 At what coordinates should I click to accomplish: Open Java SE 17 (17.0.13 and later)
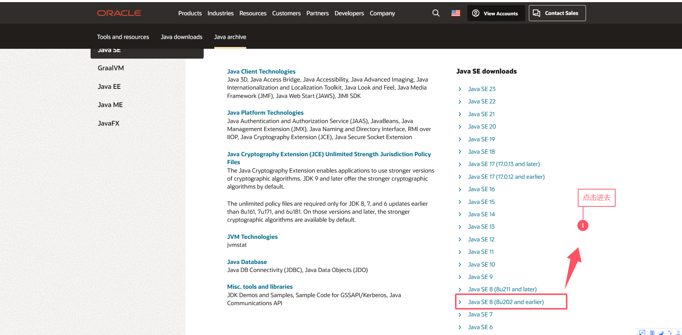504,164
